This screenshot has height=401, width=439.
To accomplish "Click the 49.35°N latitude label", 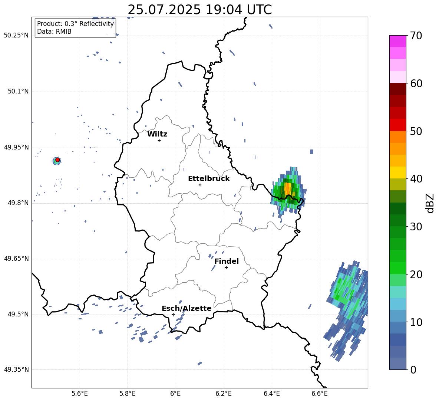I will point(16,369).
